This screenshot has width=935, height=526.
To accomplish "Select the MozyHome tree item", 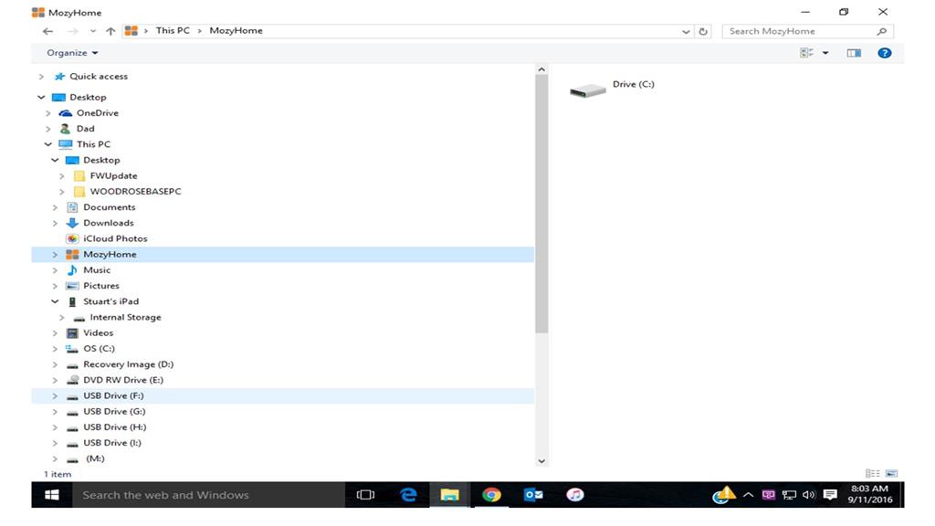I will coord(110,254).
